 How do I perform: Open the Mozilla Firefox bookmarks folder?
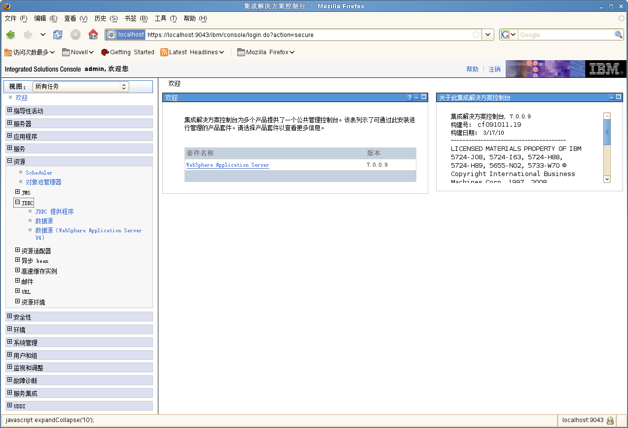pyautogui.click(x=266, y=52)
